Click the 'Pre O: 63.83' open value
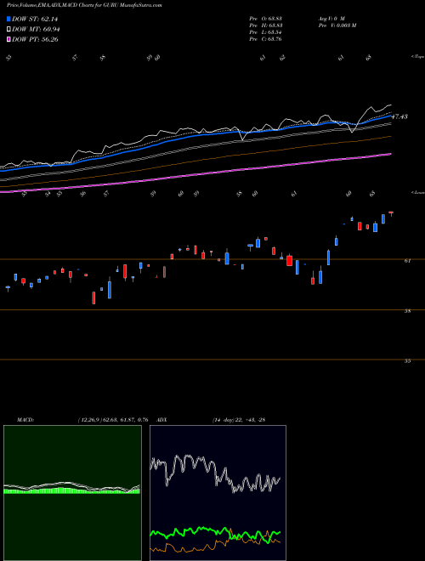The width and height of the screenshot is (425, 561). point(265,19)
